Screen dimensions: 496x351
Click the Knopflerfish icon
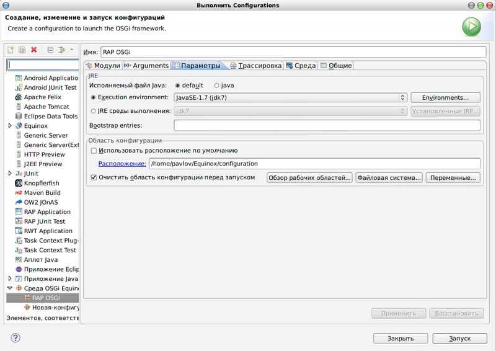pyautogui.click(x=19, y=183)
